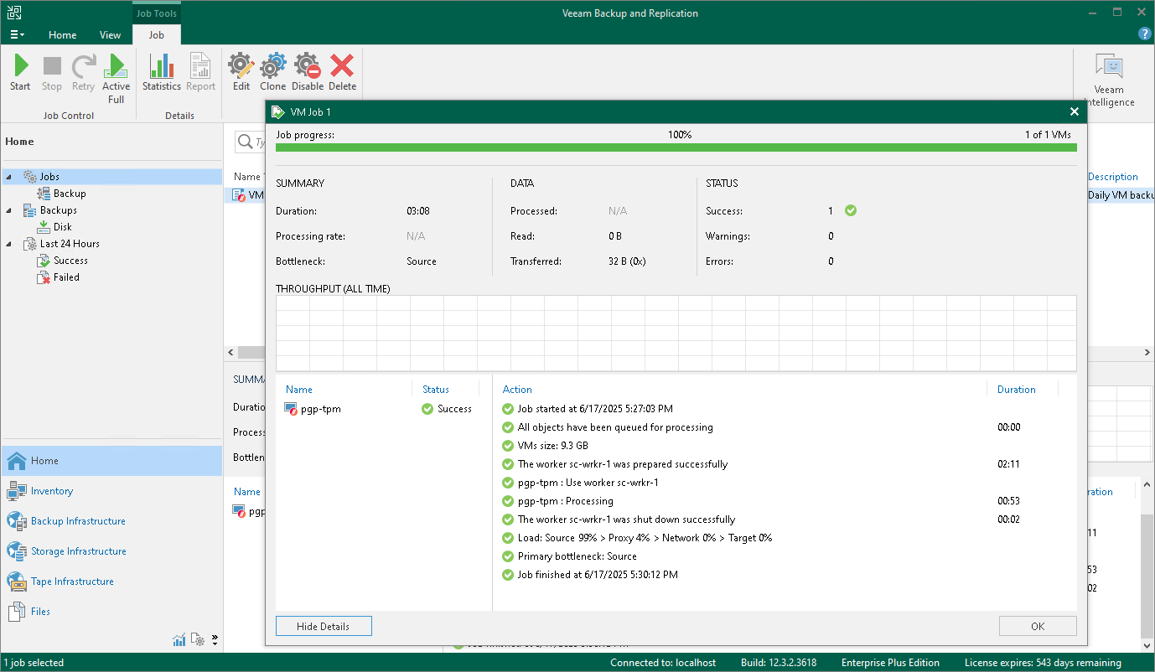Click the search magnifier icon in the jobs list
Image resolution: width=1155 pixels, height=672 pixels.
click(246, 142)
